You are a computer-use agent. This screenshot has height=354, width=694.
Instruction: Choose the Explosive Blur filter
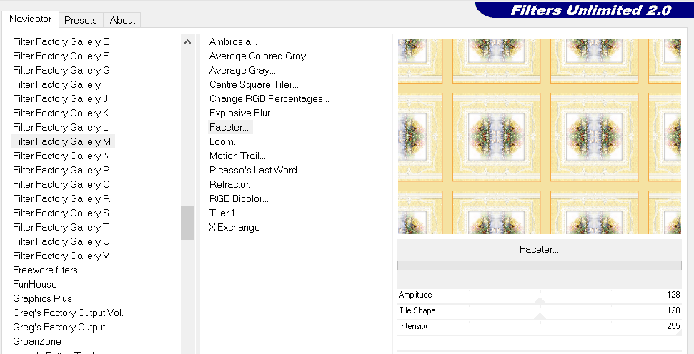[242, 113]
